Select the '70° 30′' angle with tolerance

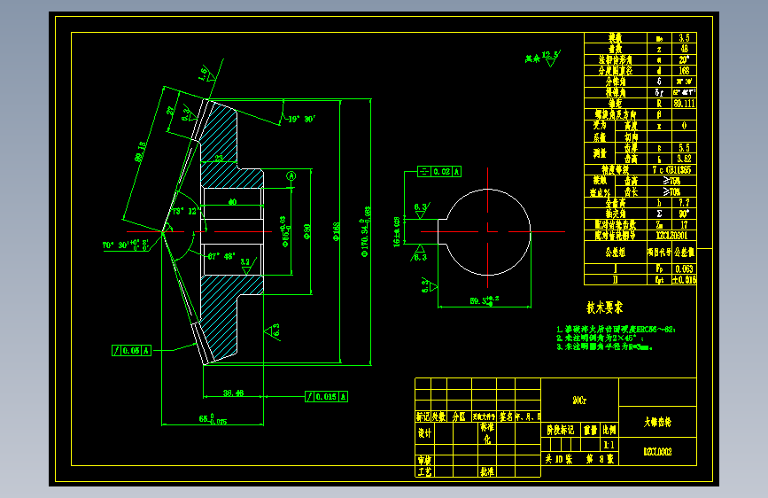126,245
